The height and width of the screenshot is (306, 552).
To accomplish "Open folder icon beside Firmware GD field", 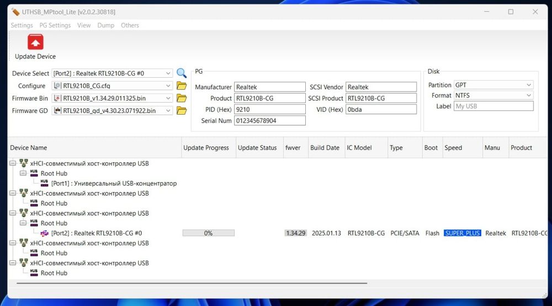I will coord(182,111).
